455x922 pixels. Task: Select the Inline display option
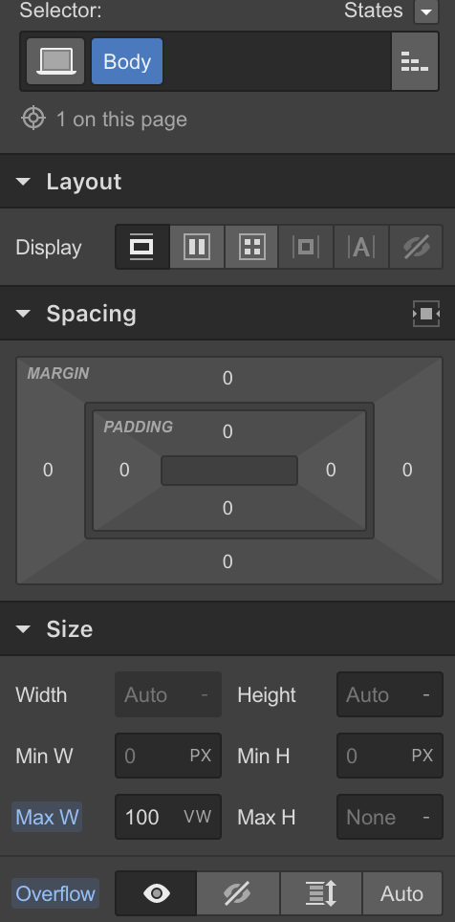coord(361,247)
